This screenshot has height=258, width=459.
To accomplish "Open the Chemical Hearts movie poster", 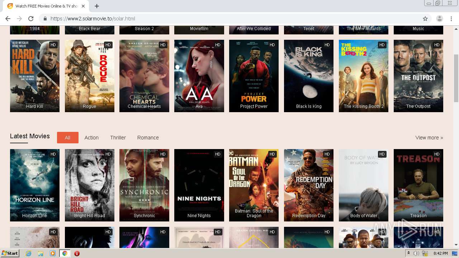I will click(144, 76).
